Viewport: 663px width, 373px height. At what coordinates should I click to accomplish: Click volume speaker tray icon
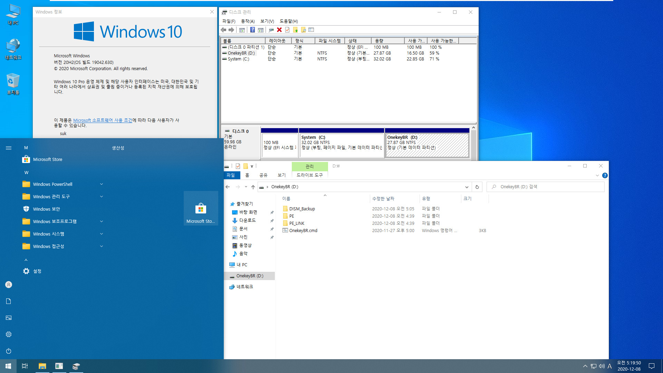click(x=602, y=366)
